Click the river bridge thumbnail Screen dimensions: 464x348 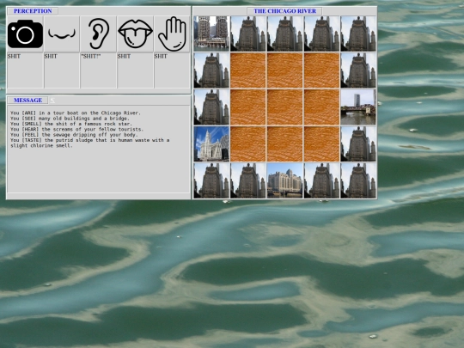tap(358, 107)
